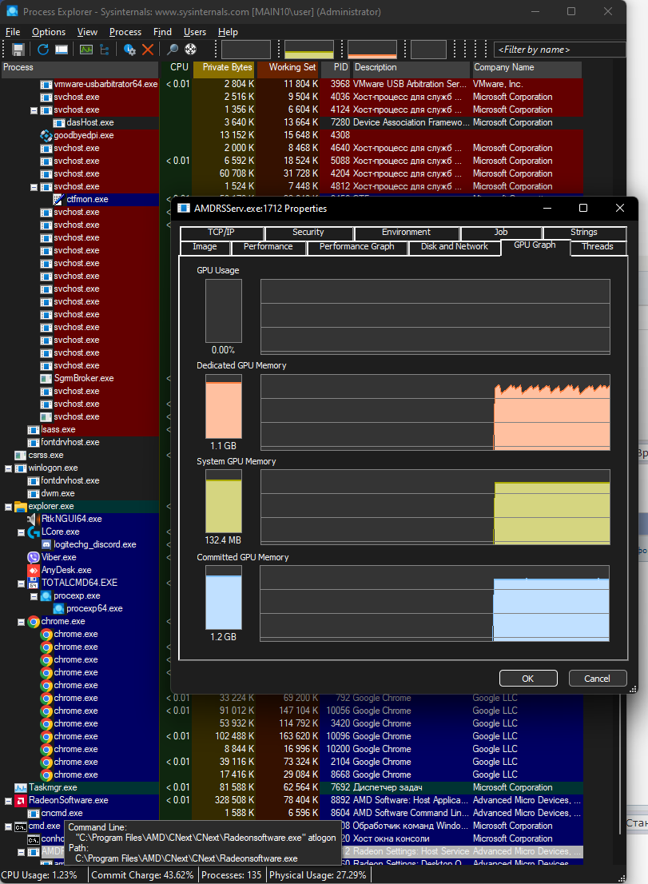This screenshot has width=648, height=884.
Task: Click the Save toolbar icon
Action: click(18, 50)
